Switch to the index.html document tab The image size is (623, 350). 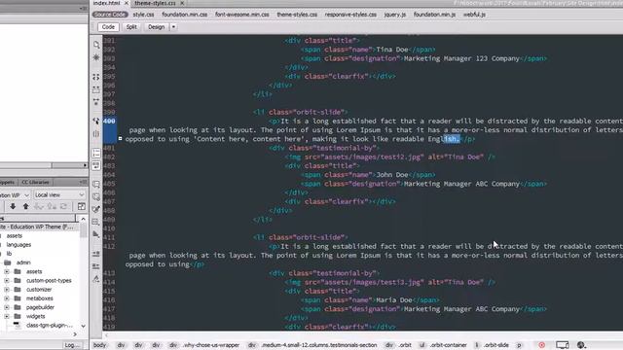(106, 3)
